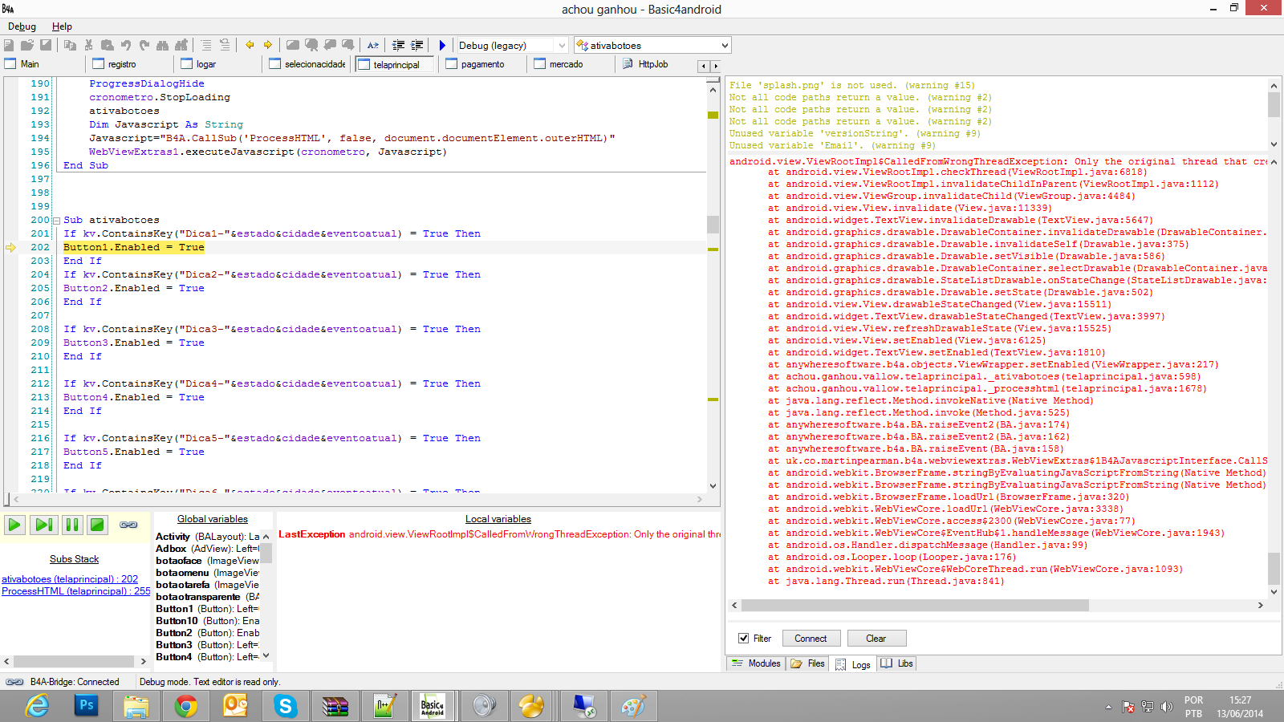Toggle the Filter checkbox in Logs panel
The width and height of the screenshot is (1284, 722).
click(744, 639)
